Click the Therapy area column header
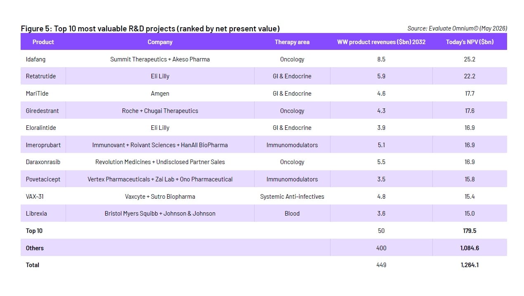 (x=292, y=42)
